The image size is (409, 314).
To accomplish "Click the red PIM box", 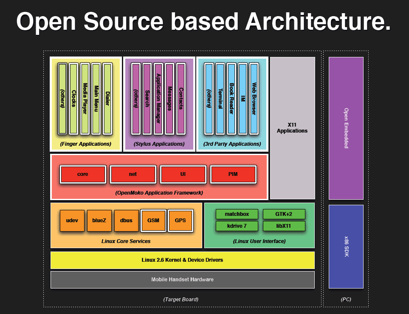I will pyautogui.click(x=233, y=174).
